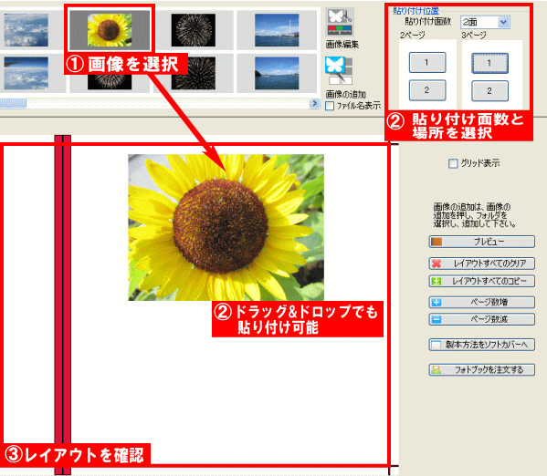Select slot 2 on 3ページ
547x476 pixels.
[489, 91]
